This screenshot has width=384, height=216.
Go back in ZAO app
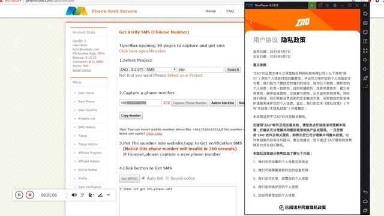pyautogui.click(x=251, y=22)
